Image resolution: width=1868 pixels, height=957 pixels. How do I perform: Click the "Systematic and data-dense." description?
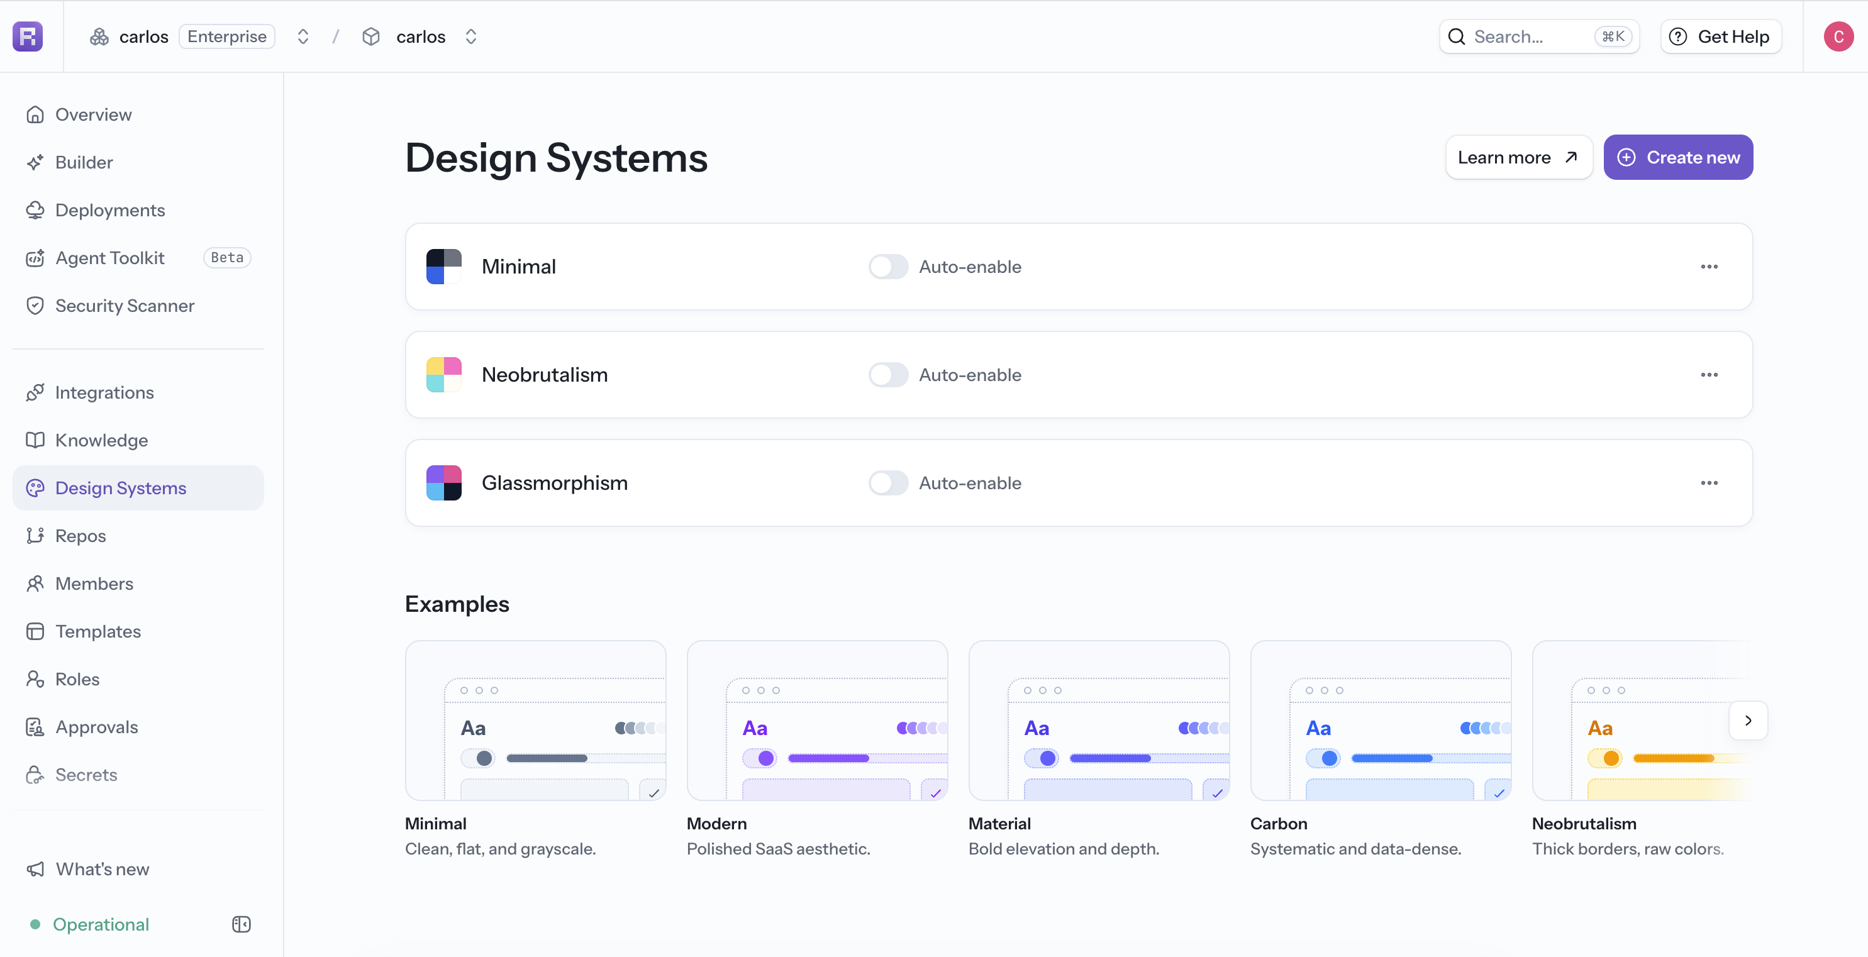click(x=1355, y=849)
